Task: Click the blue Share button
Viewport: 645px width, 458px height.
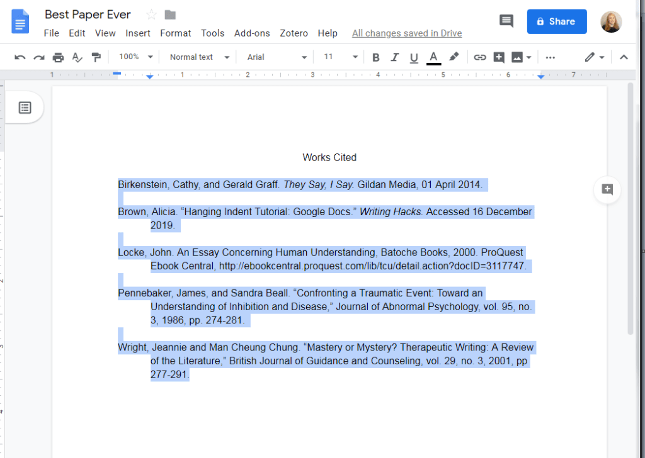Action: coord(557,21)
